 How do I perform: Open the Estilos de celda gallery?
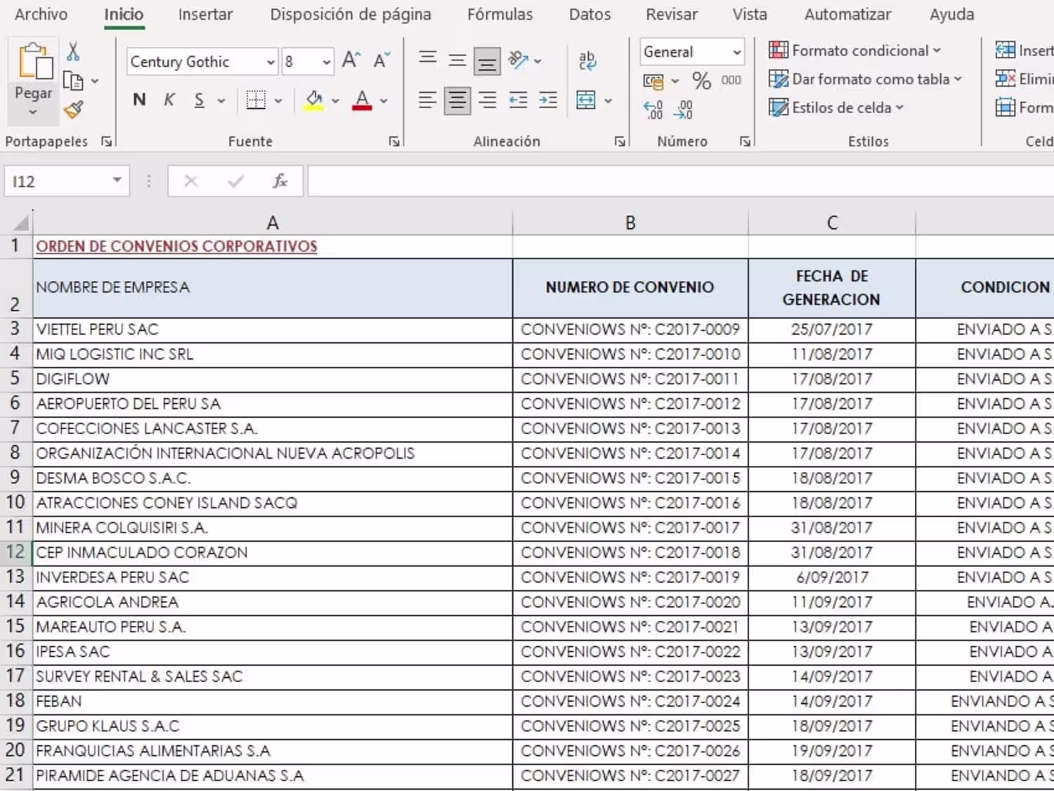[836, 107]
